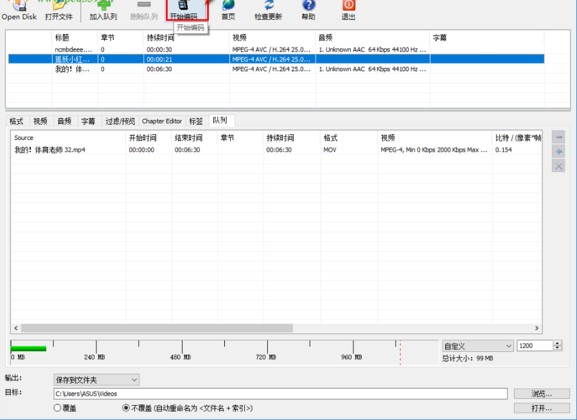
Task: Increase 1200 using the stepper arrow
Action: coord(556,343)
